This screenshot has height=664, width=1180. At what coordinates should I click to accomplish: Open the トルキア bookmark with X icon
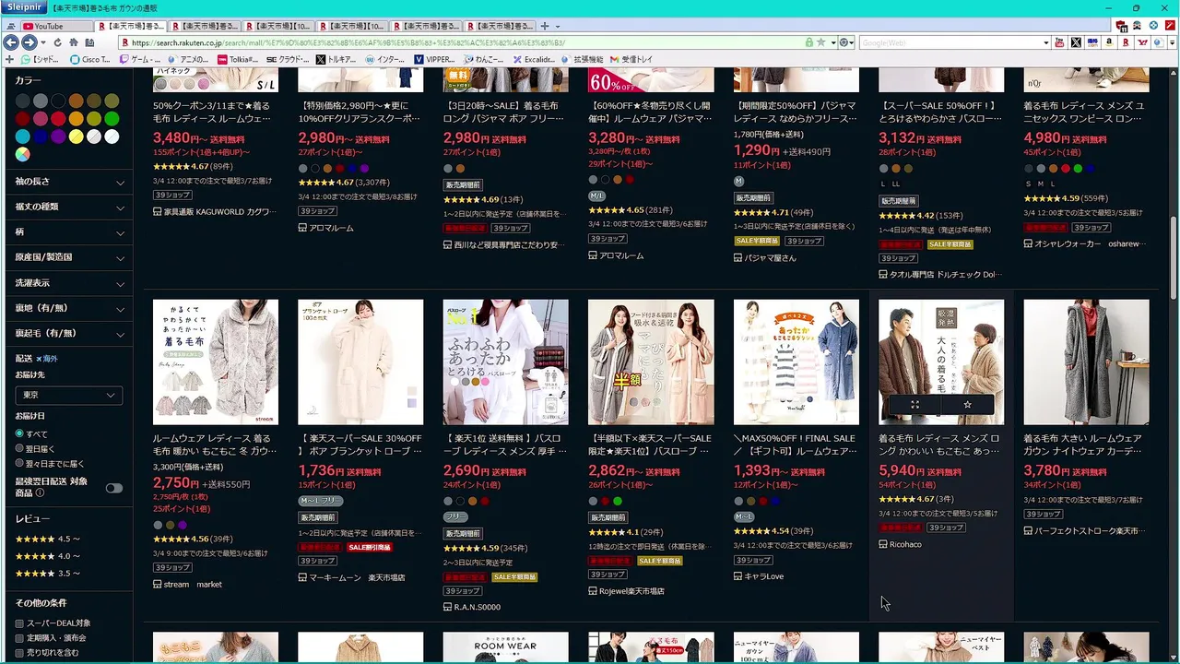(x=336, y=59)
